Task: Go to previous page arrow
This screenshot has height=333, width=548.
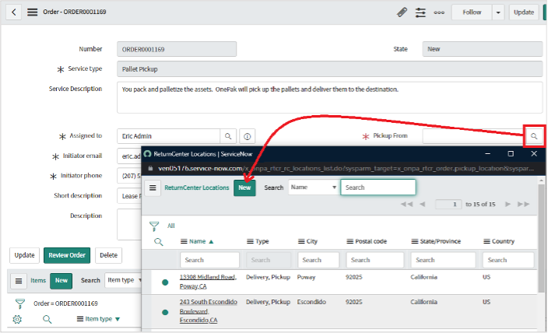Action: click(422, 204)
